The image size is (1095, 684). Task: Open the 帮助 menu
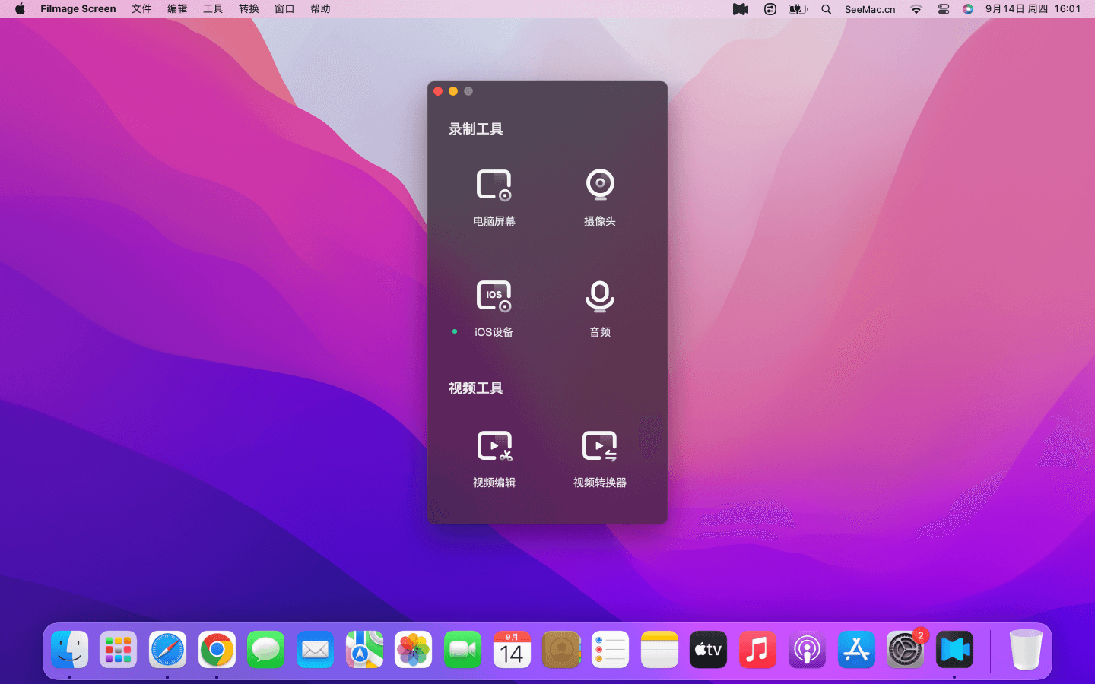coord(320,9)
